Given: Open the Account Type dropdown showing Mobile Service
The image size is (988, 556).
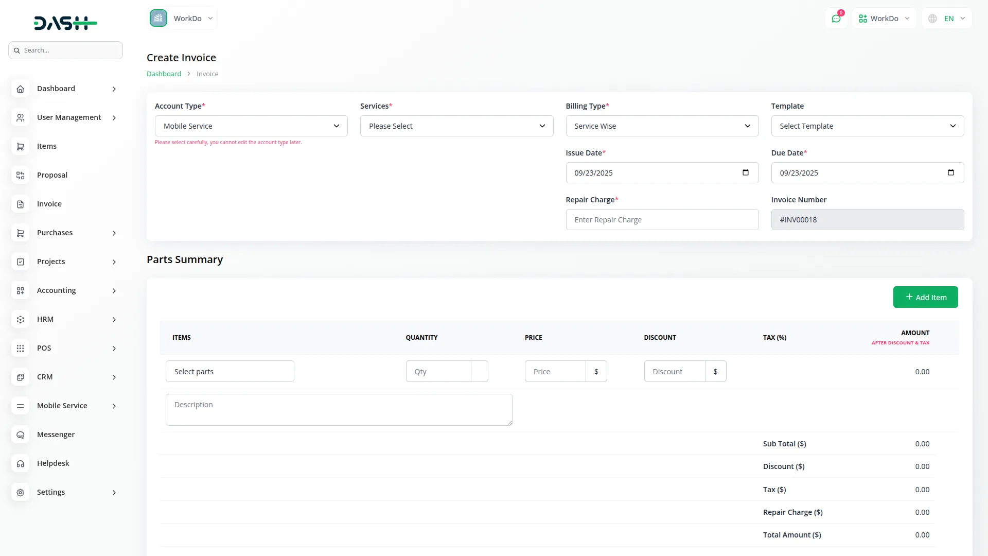Looking at the screenshot, I should [251, 126].
